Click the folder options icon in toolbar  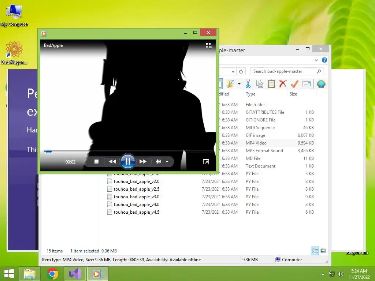click(230, 84)
